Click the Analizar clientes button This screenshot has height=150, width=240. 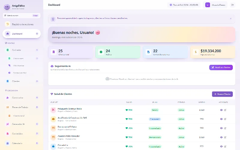tap(221, 67)
